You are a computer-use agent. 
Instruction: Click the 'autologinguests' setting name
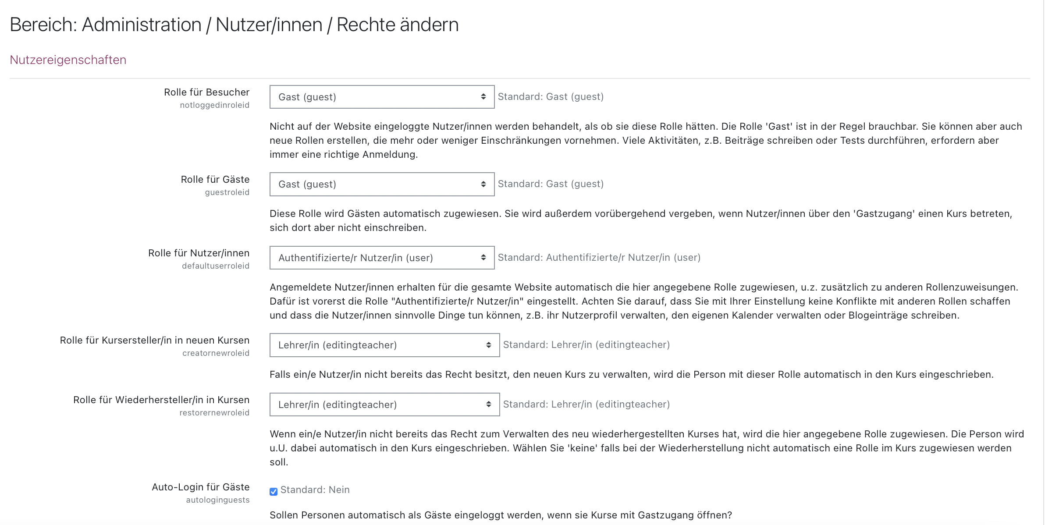click(217, 500)
